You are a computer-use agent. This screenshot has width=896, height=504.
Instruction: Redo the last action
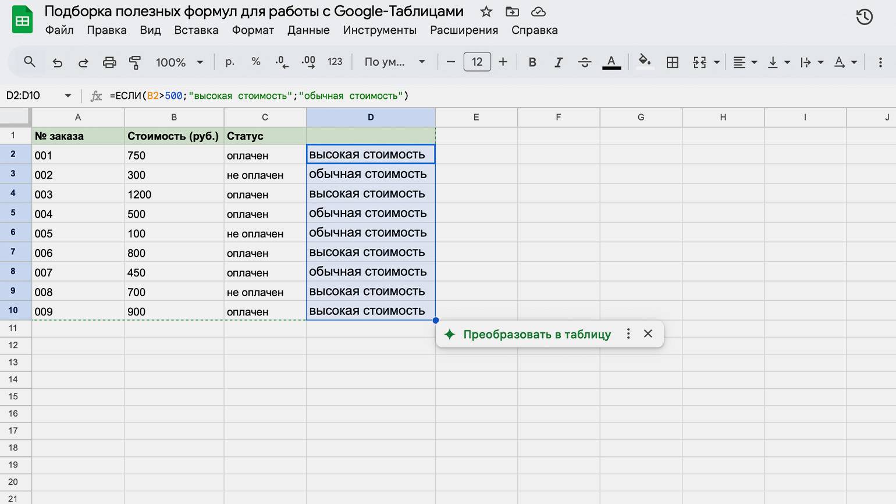83,62
